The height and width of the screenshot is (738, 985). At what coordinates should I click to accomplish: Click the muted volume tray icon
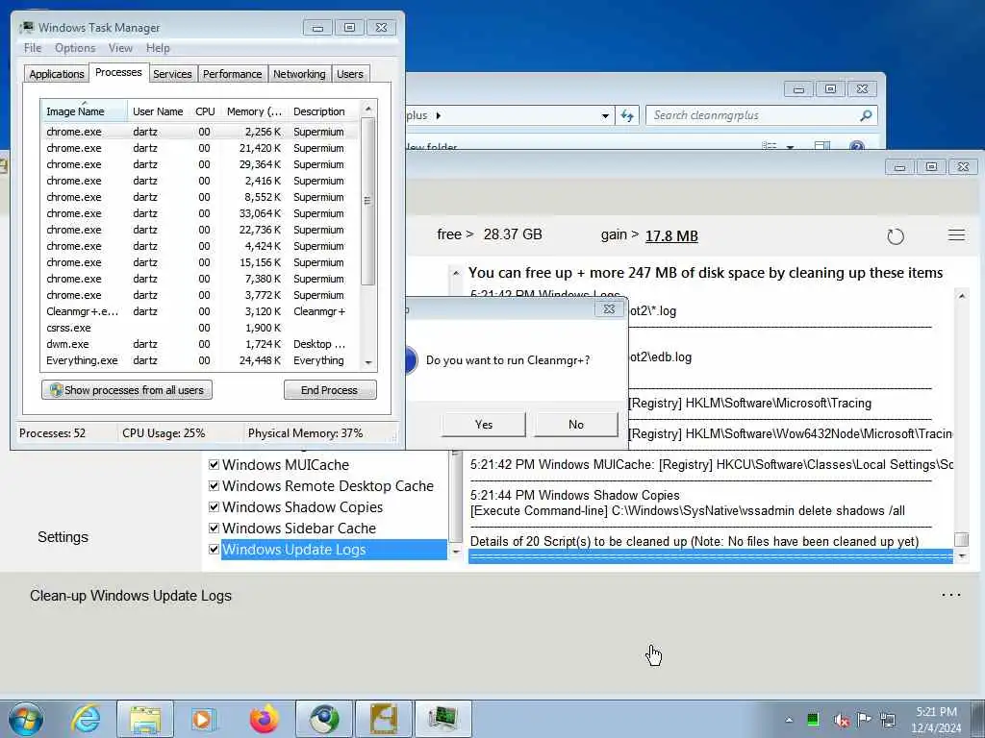tap(841, 720)
